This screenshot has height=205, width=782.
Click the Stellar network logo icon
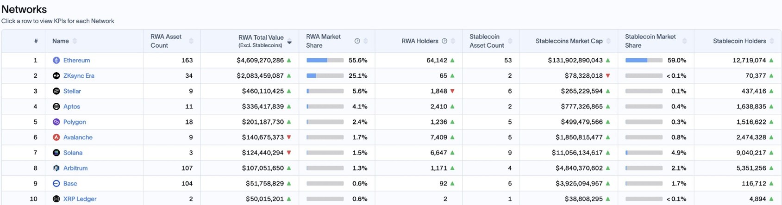(x=56, y=91)
